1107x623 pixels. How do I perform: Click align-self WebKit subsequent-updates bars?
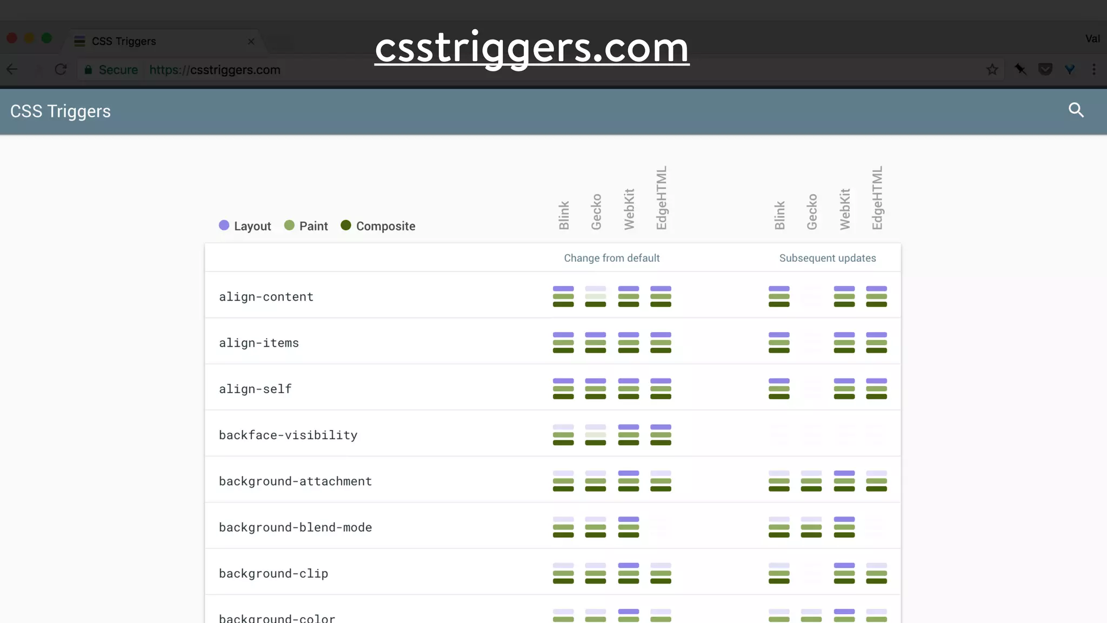pyautogui.click(x=844, y=388)
